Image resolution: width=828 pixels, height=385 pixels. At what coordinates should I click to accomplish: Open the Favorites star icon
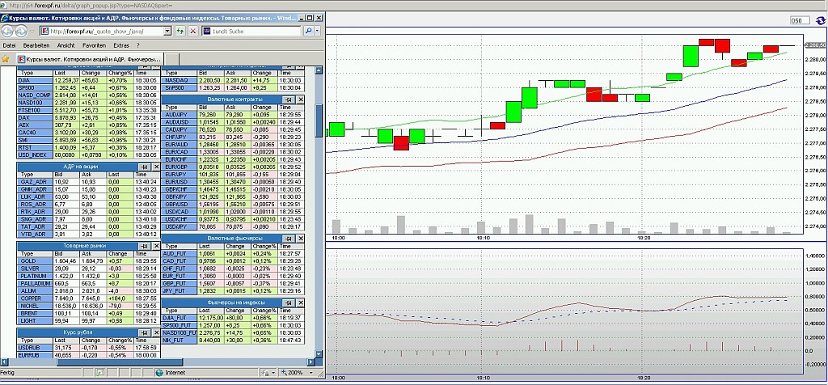pos(6,58)
